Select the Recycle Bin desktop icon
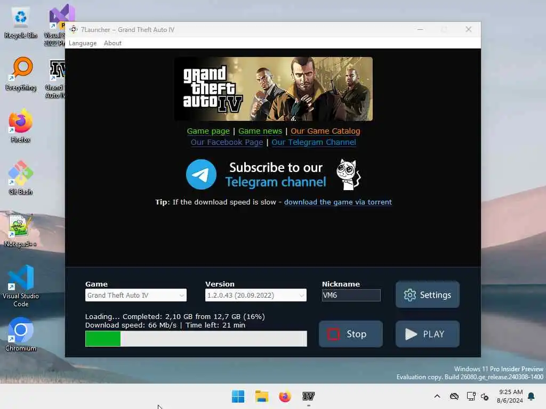Viewport: 546px width, 409px height. (21, 23)
